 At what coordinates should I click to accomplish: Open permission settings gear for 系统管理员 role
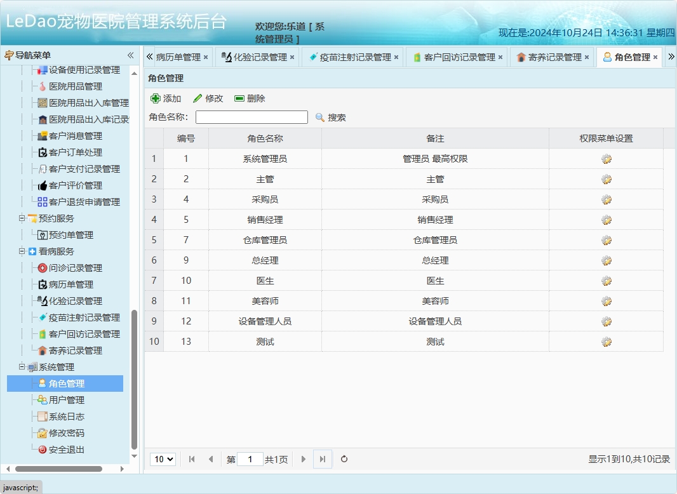(x=606, y=158)
